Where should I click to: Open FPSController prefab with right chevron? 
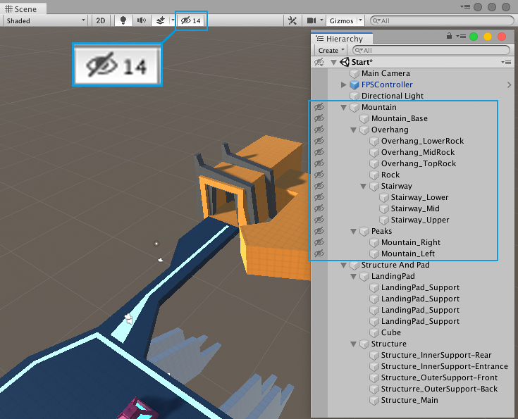point(509,85)
